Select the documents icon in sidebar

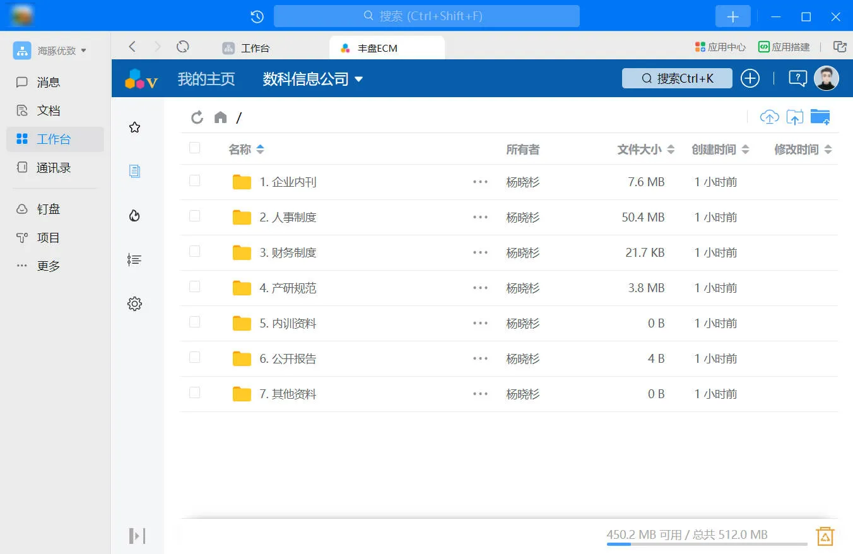click(134, 171)
